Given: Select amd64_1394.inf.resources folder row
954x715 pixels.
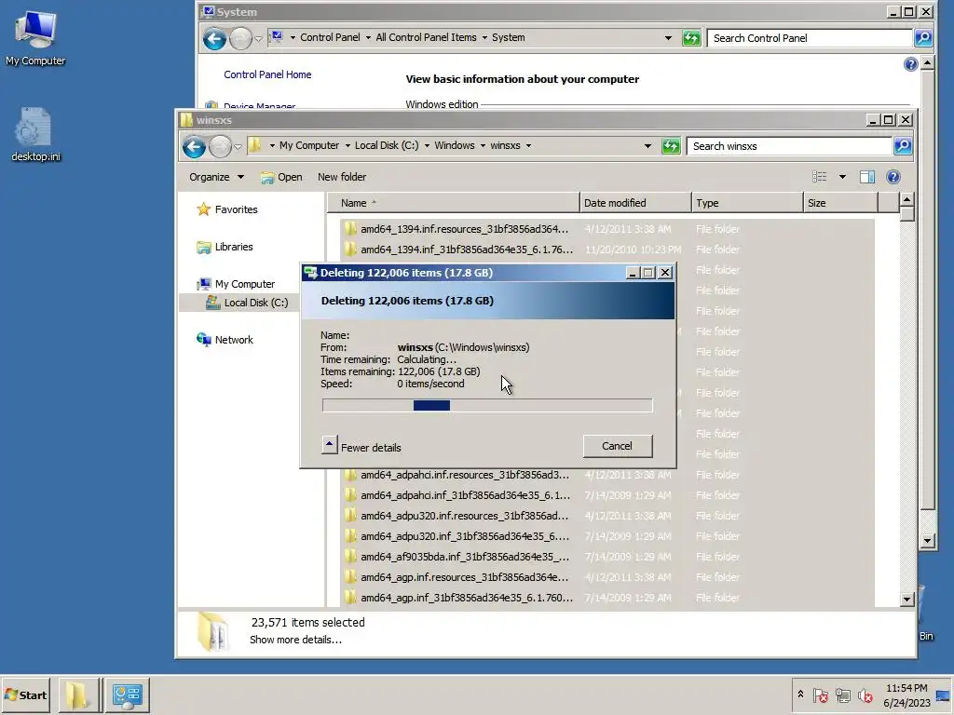Looking at the screenshot, I should coord(607,229).
